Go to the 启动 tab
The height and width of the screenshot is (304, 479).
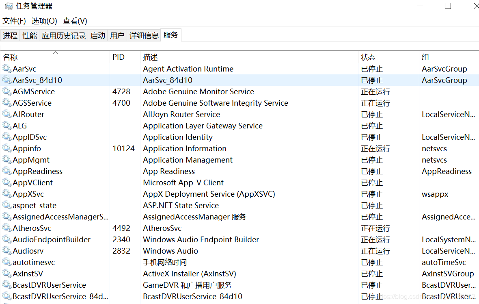coord(98,35)
